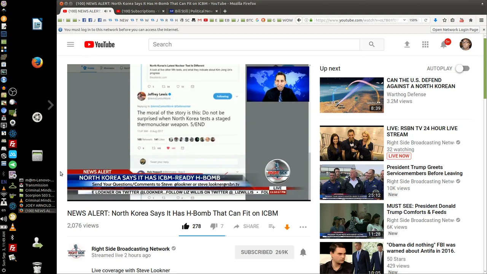The width and height of the screenshot is (487, 274).
Task: Close the NEWS ALERT tab
Action: pos(110,11)
